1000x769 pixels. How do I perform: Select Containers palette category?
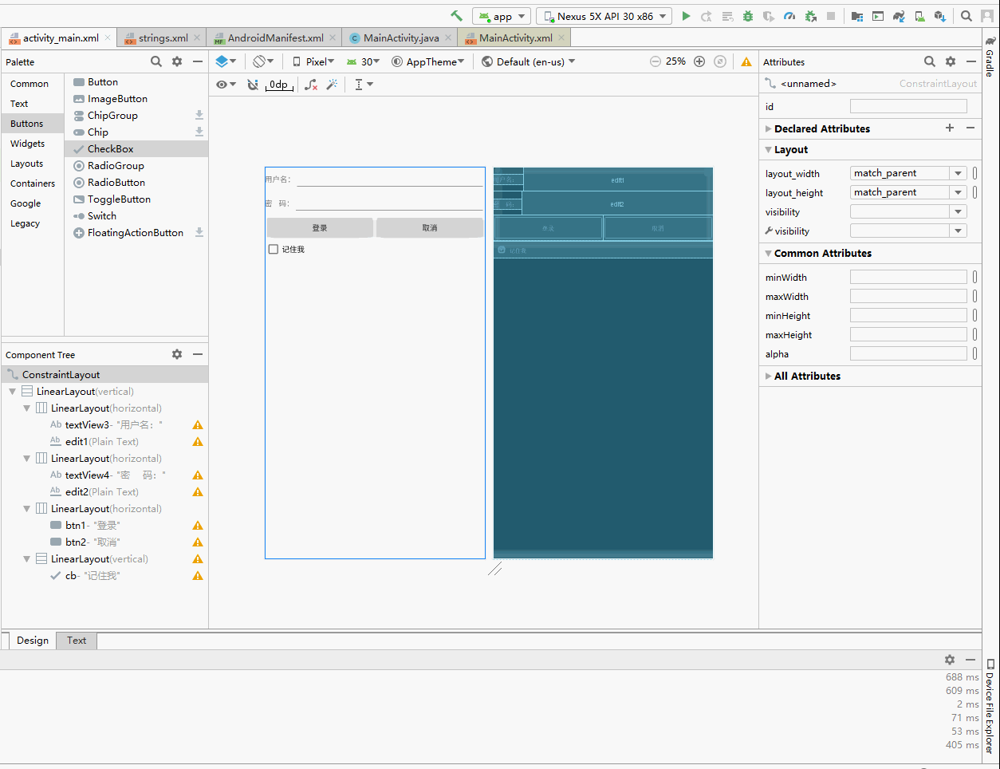click(x=33, y=183)
